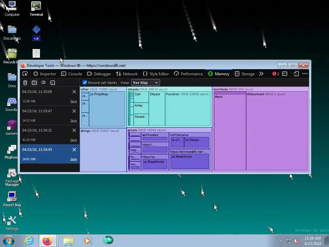Click the Call block in objects
329x247 pixels.
pos(141,97)
